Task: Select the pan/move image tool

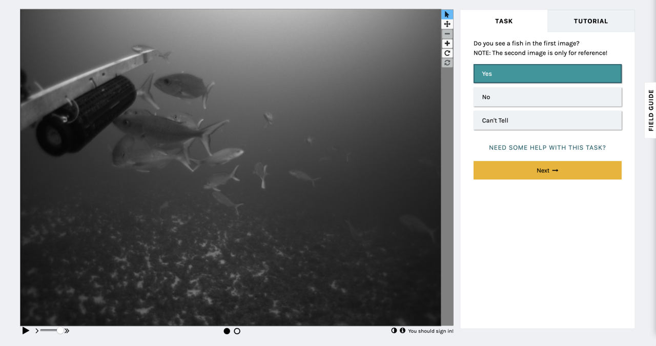Action: (x=447, y=24)
